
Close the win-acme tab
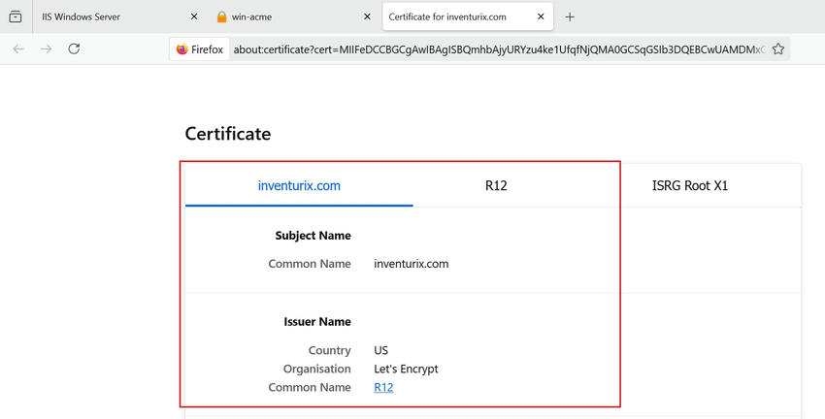(x=367, y=16)
